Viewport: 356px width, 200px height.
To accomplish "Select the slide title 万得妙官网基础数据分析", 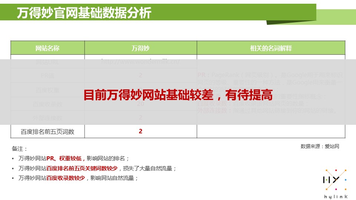I will click(84, 13).
